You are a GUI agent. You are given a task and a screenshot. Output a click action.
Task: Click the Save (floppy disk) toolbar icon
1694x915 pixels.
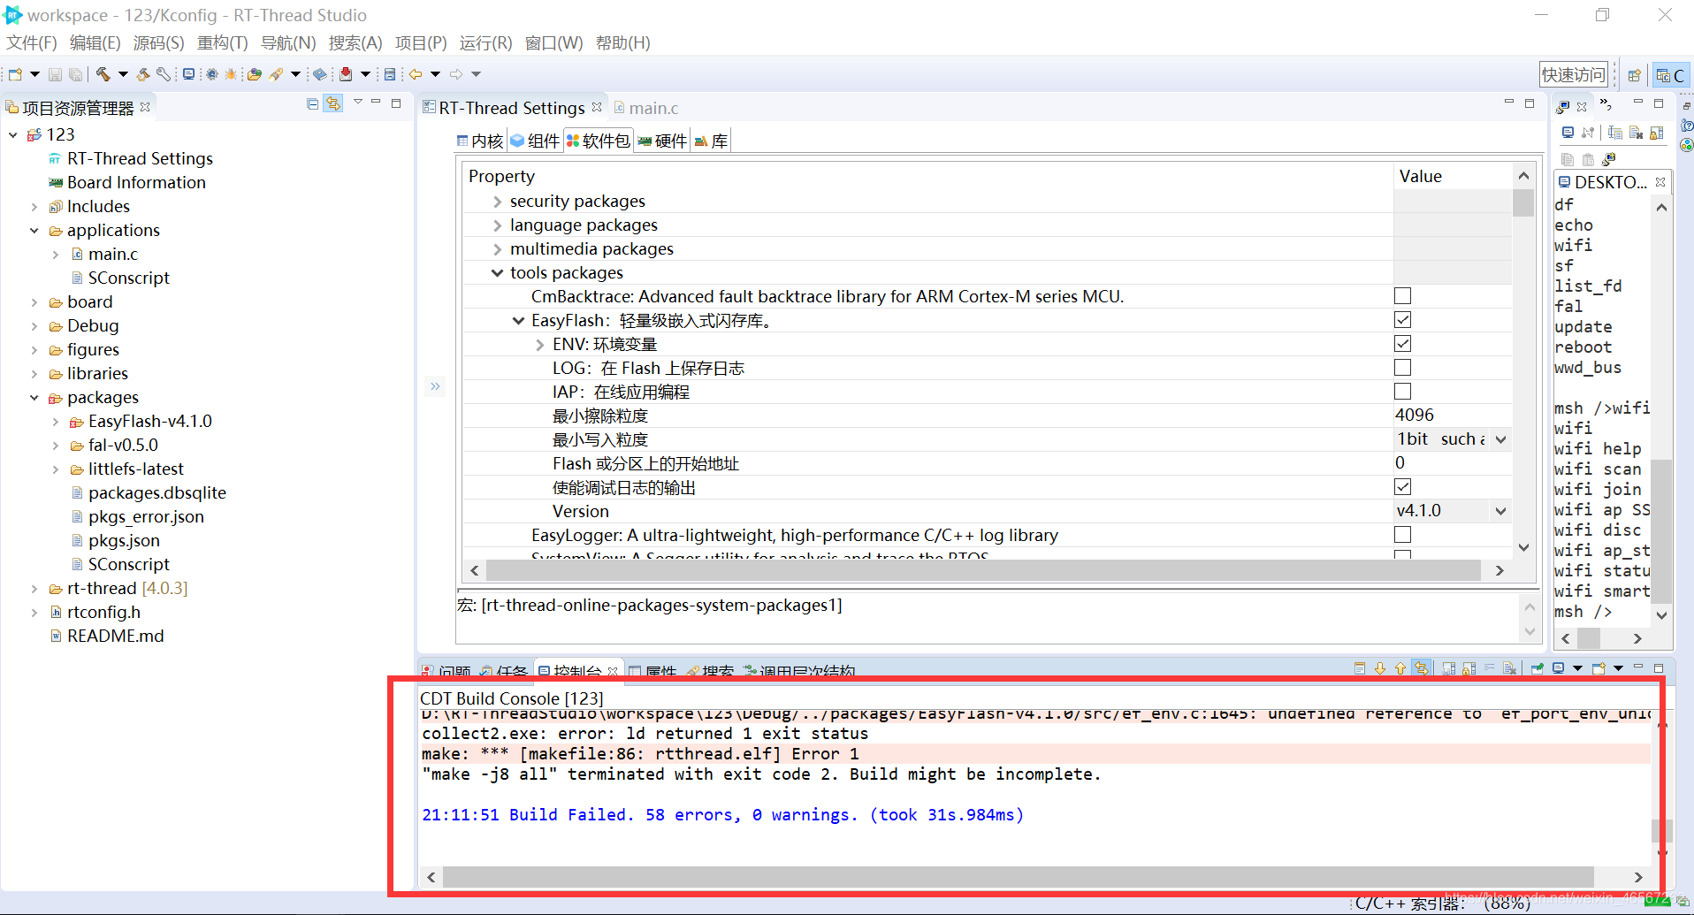coord(55,74)
